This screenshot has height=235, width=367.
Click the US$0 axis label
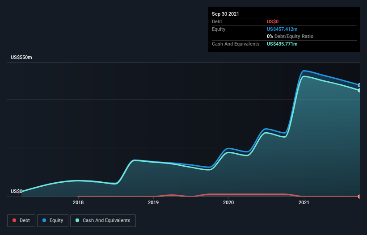[17, 191]
